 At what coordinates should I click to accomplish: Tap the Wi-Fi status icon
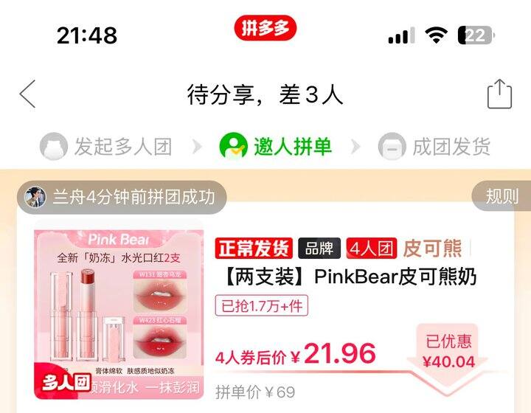[436, 35]
